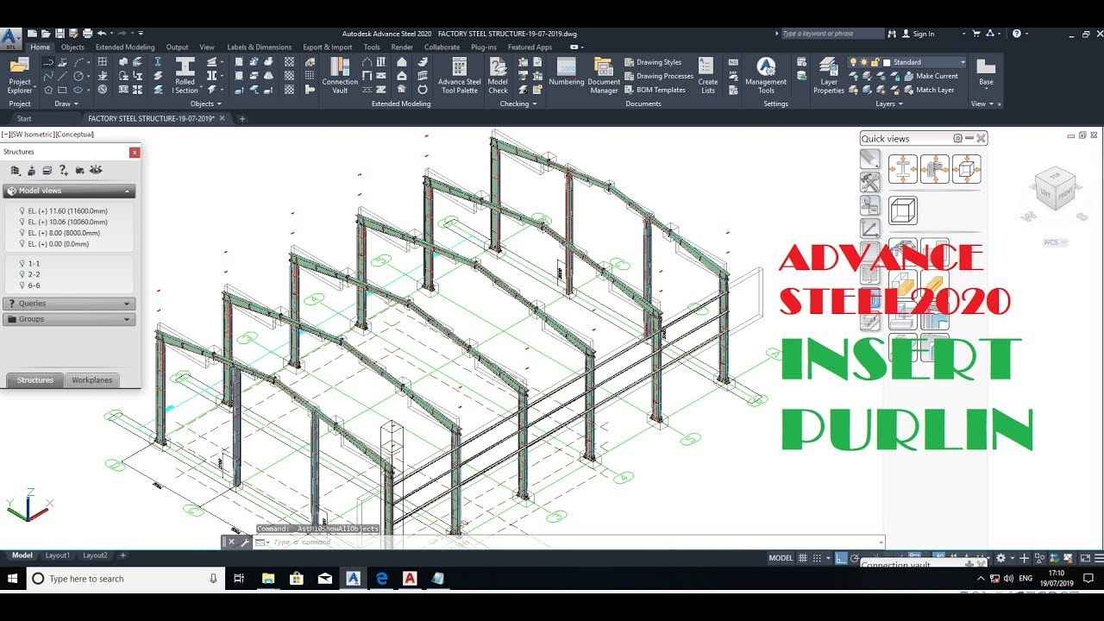The height and width of the screenshot is (621, 1104).
Task: Switch to Layout2 tab
Action: click(x=95, y=555)
